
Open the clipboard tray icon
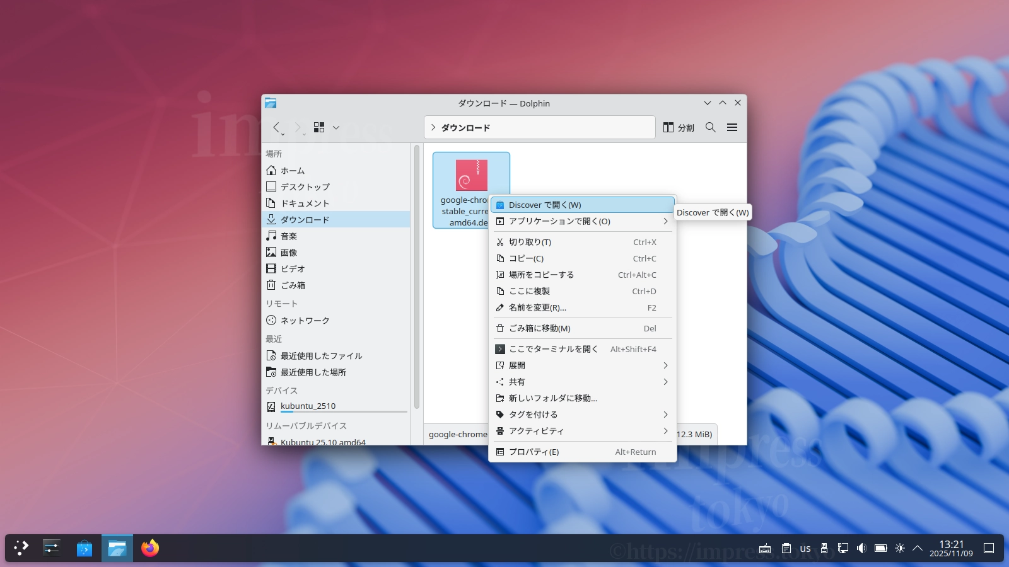point(786,548)
